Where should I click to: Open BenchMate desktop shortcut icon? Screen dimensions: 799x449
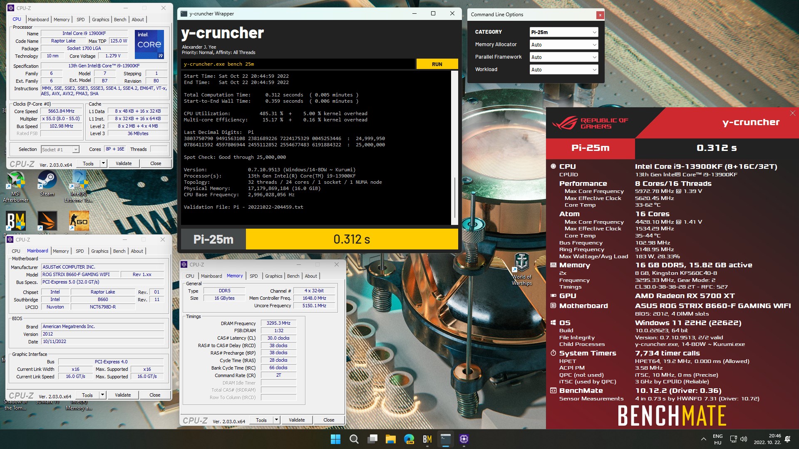[16, 221]
